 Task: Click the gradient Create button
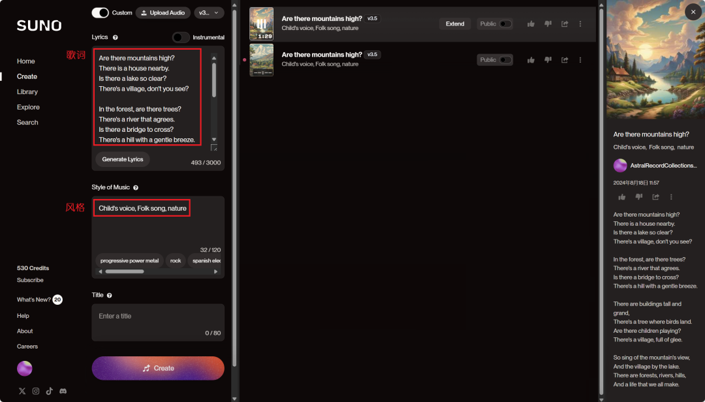pyautogui.click(x=158, y=368)
